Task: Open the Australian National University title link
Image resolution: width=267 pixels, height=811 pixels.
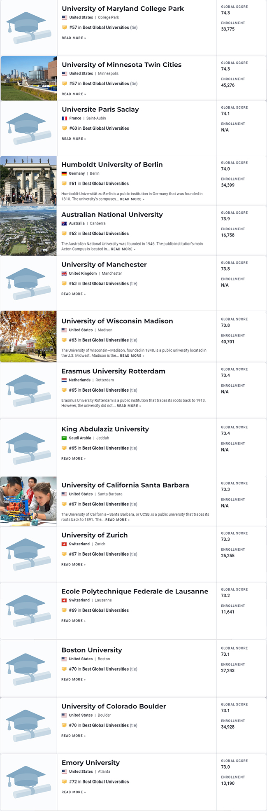Action: point(112,215)
